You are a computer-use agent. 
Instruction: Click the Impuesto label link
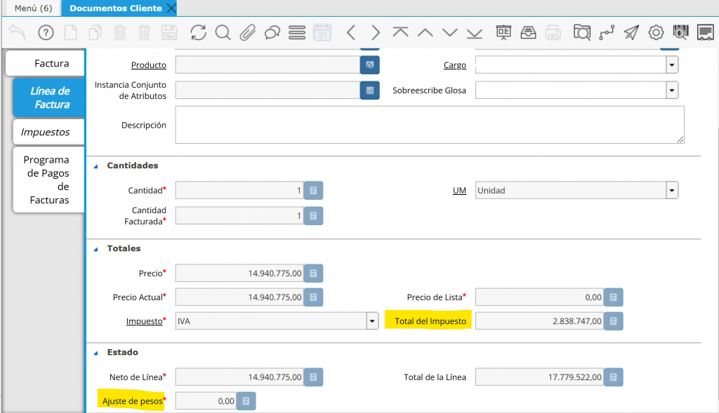point(144,321)
